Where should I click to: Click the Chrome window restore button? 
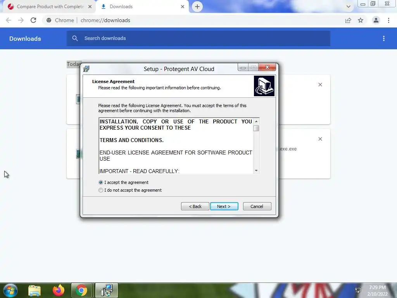pos(373,4)
